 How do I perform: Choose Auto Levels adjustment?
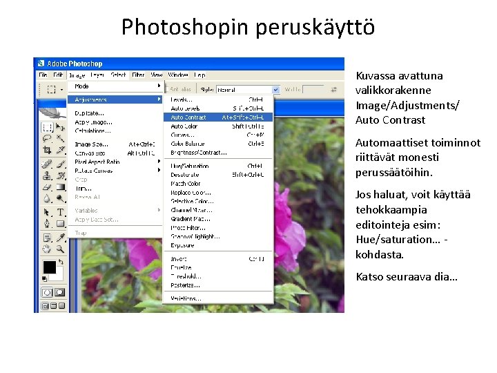(x=218, y=108)
